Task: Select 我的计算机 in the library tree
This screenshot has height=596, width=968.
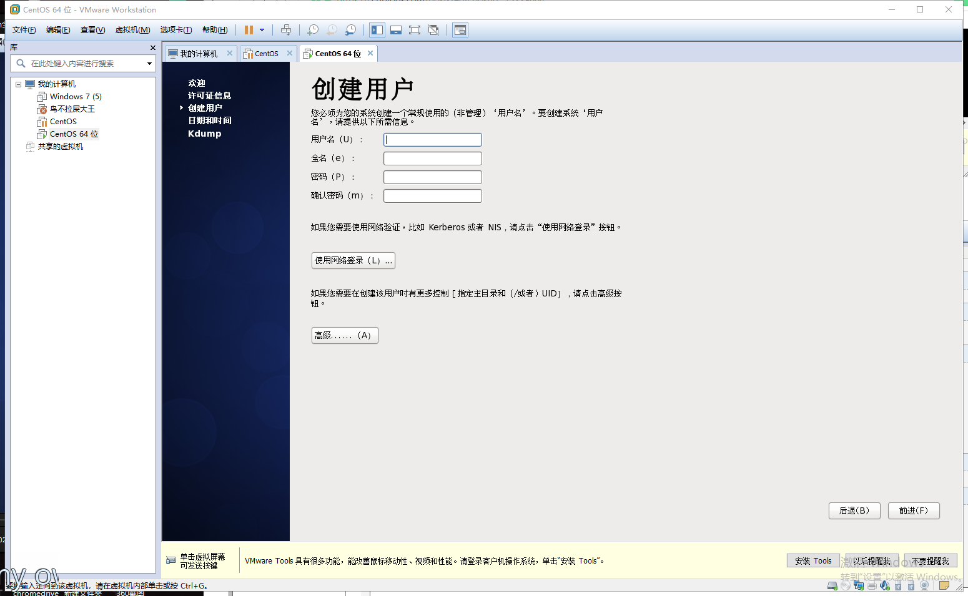Action: coord(57,84)
